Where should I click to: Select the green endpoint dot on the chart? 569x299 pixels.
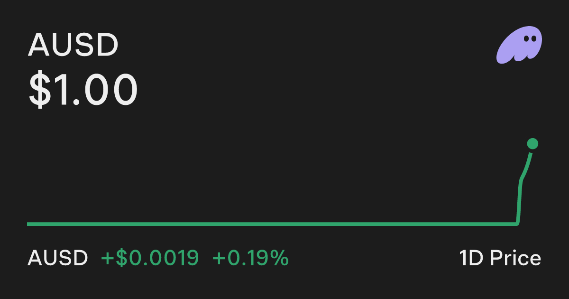532,144
